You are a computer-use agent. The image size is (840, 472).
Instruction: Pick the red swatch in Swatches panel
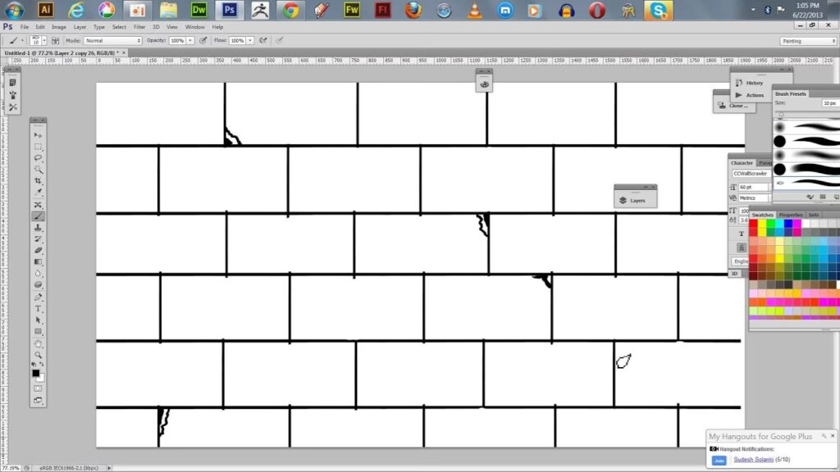coord(754,224)
